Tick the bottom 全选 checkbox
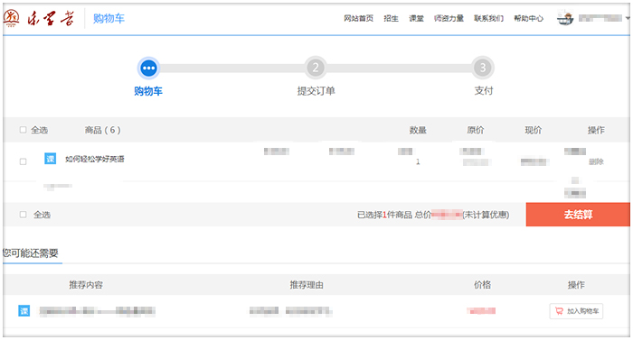The width and height of the screenshot is (633, 340). click(x=23, y=215)
